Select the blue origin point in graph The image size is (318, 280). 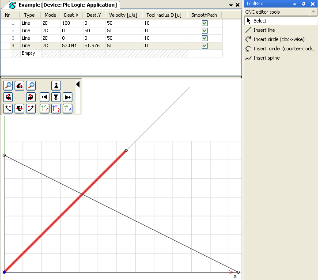[4, 272]
